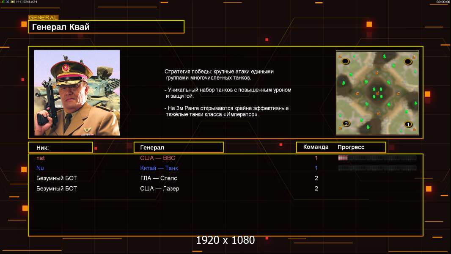The image size is (451, 254).
Task: Select "Безумный БОТ" in ГЛА — Стелс row
Action: click(x=56, y=178)
